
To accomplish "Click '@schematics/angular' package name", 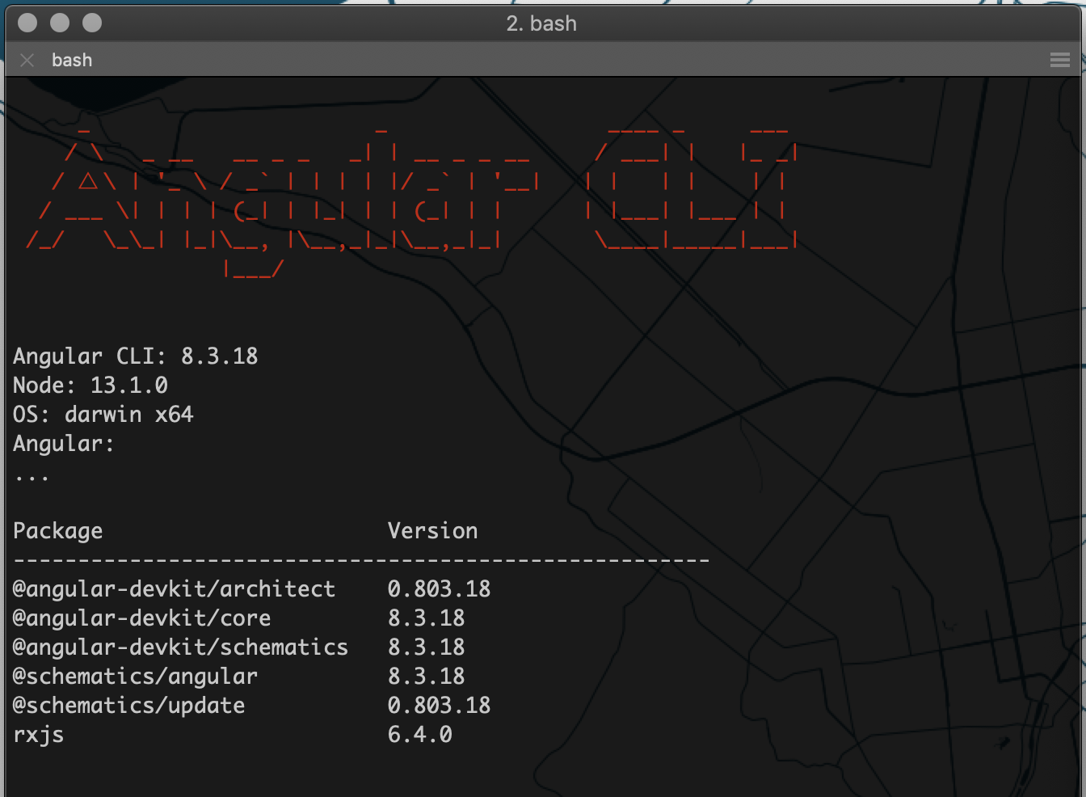I will click(135, 677).
